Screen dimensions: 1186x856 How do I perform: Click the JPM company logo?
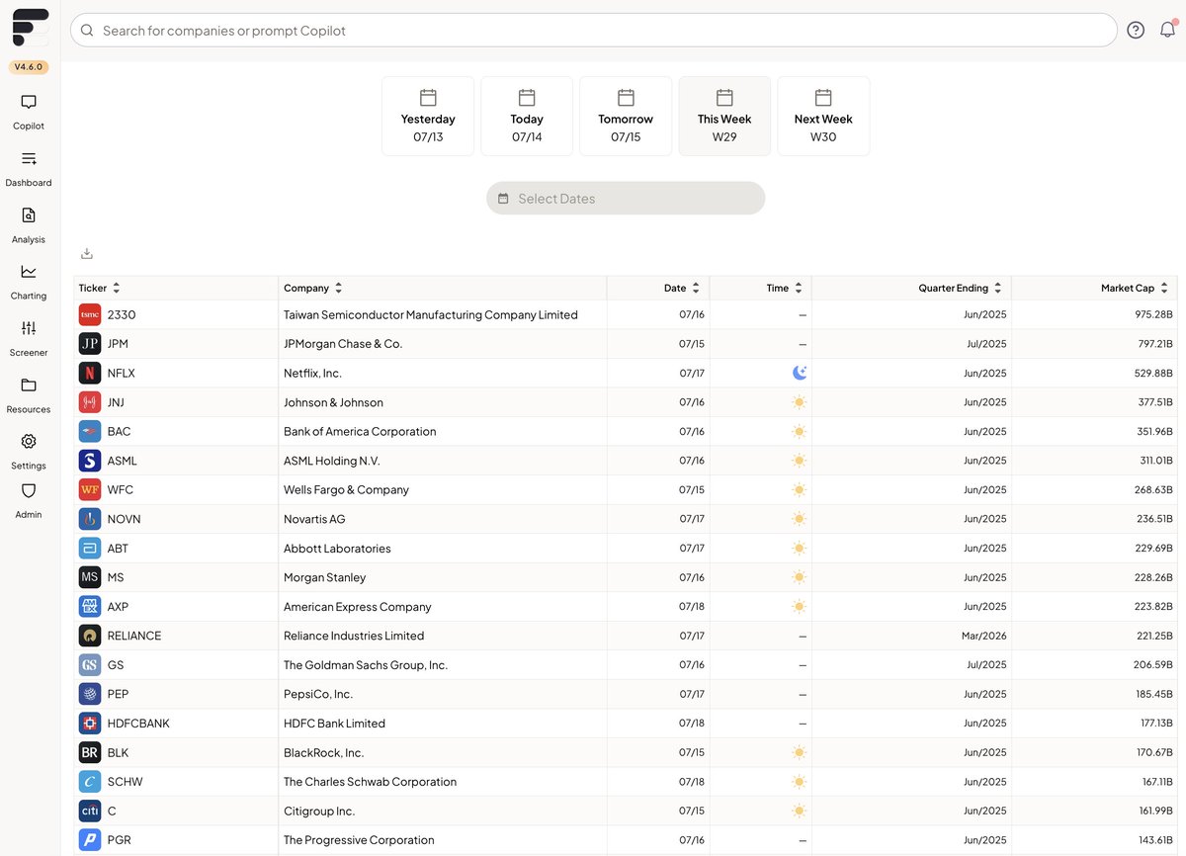[x=90, y=344]
